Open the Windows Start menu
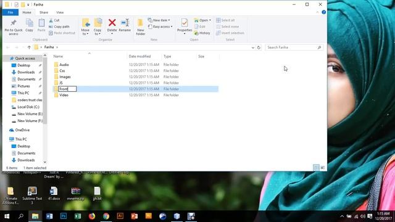The width and height of the screenshot is (395, 222). pyautogui.click(x=7, y=216)
